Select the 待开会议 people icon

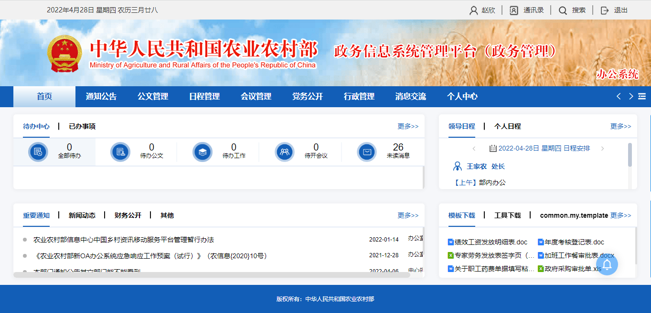pos(285,152)
